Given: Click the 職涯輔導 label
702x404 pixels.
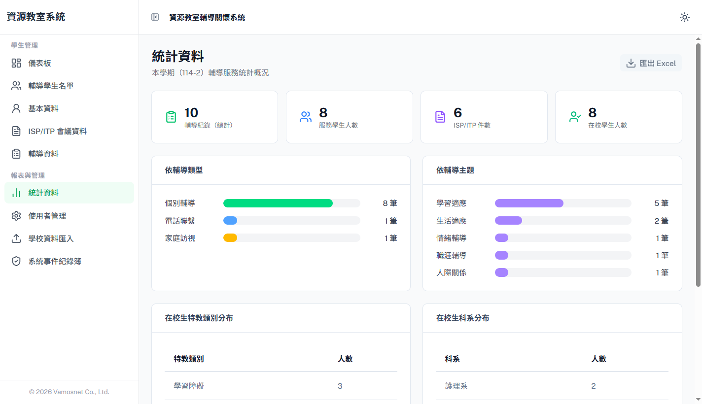Looking at the screenshot, I should pyautogui.click(x=452, y=255).
